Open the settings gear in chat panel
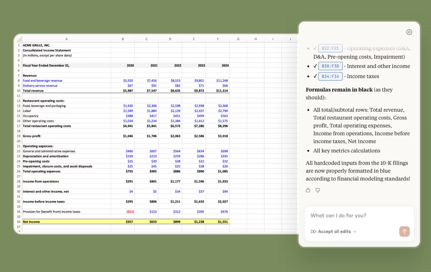 409,32
